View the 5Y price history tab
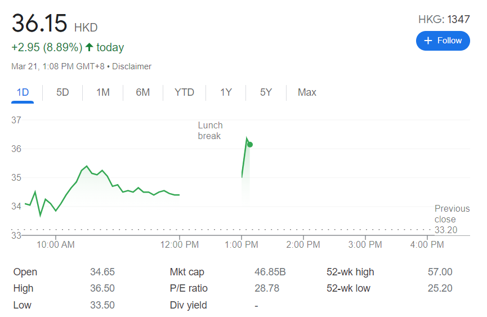This screenshot has width=487, height=317. [x=266, y=92]
